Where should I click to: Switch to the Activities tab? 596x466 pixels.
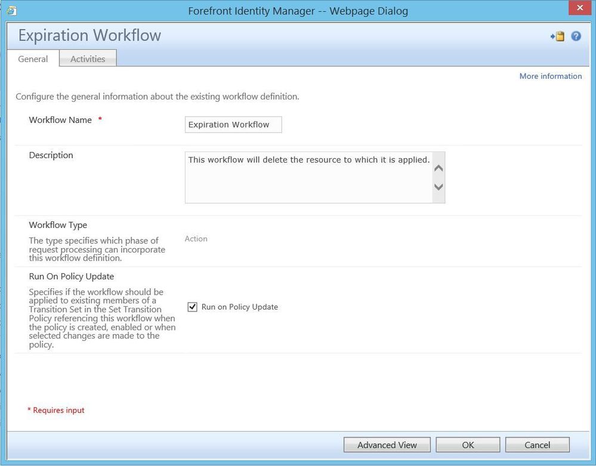click(x=88, y=58)
